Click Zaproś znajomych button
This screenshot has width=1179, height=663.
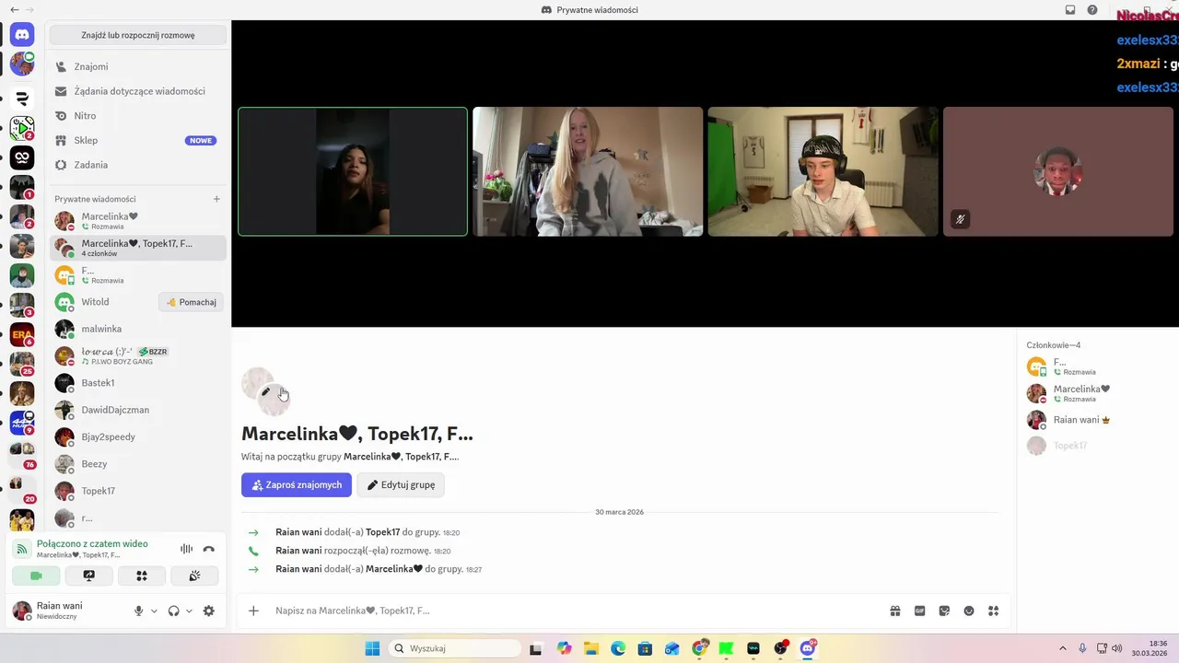click(x=297, y=485)
